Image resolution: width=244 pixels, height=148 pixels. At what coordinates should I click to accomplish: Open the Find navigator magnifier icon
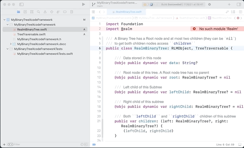(39, 12)
